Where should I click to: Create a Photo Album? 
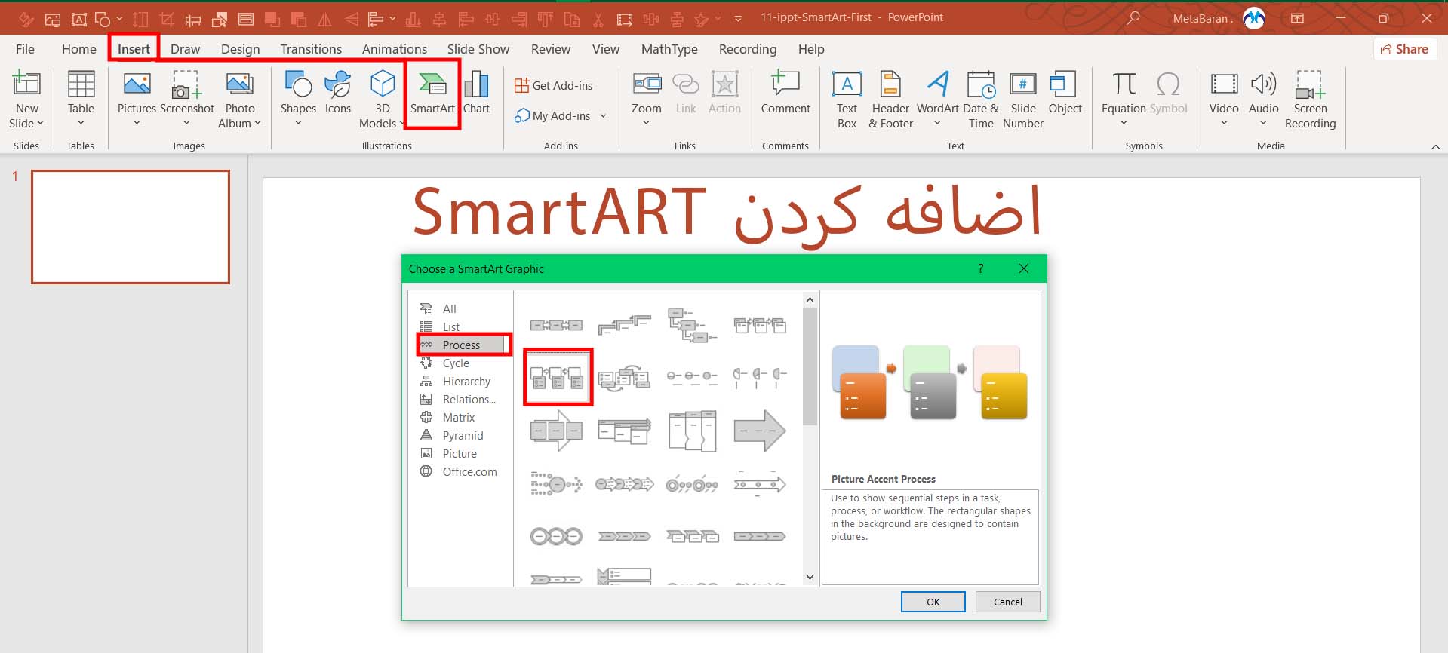tap(239, 100)
